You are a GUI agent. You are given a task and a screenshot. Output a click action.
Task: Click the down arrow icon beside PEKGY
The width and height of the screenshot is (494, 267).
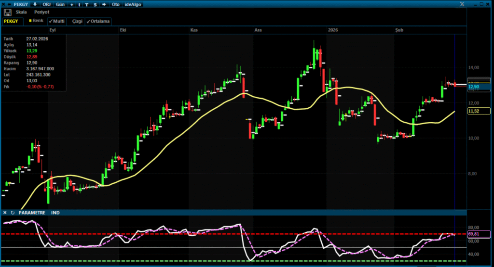tap(35, 4)
